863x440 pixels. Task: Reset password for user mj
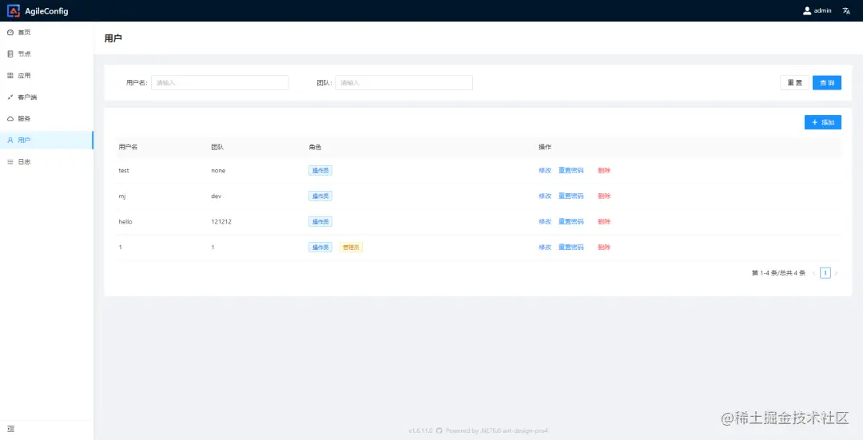(x=571, y=196)
